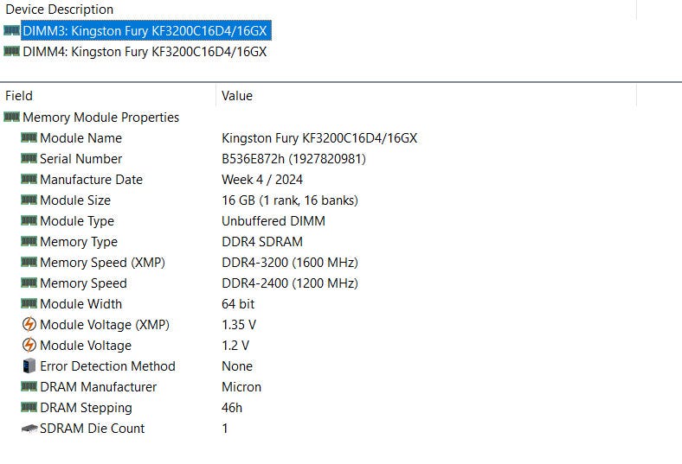Click the value 16 GB (1 rank, 16 banks)
The height and width of the screenshot is (464, 682).
click(x=290, y=200)
